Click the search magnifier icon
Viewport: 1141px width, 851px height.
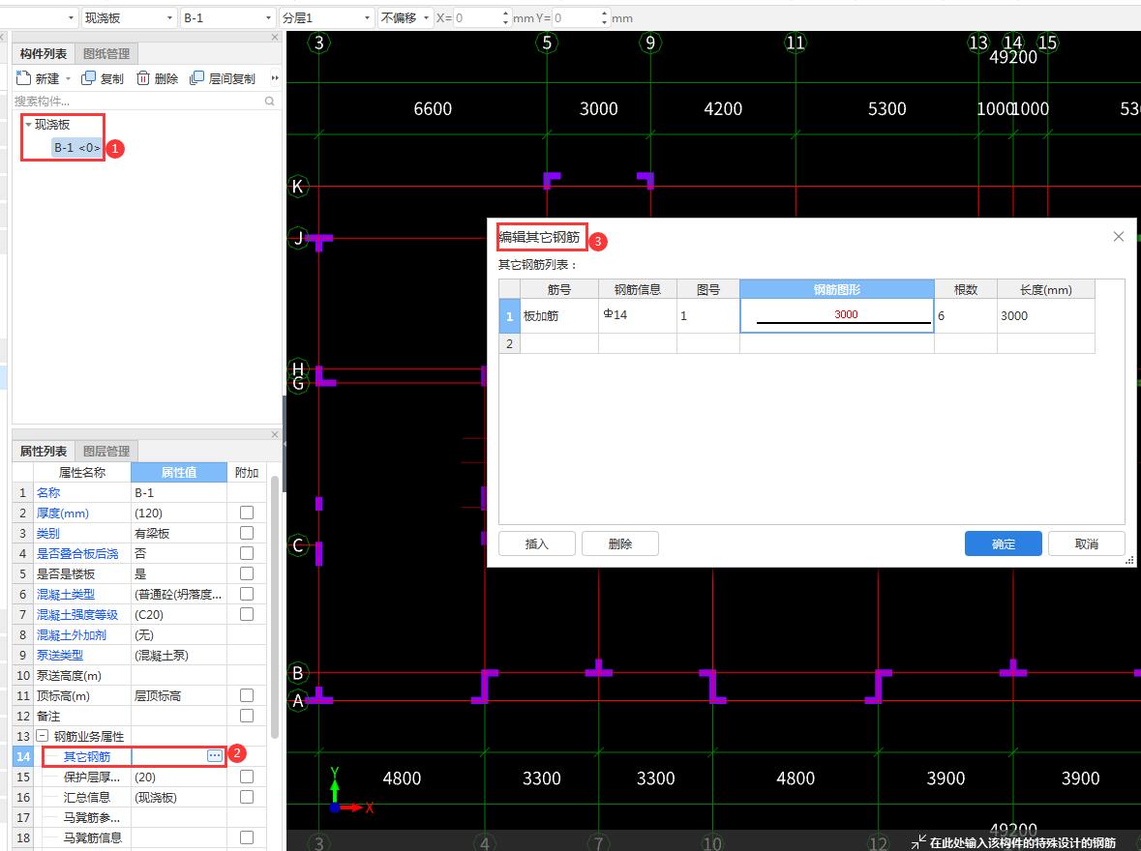269,102
